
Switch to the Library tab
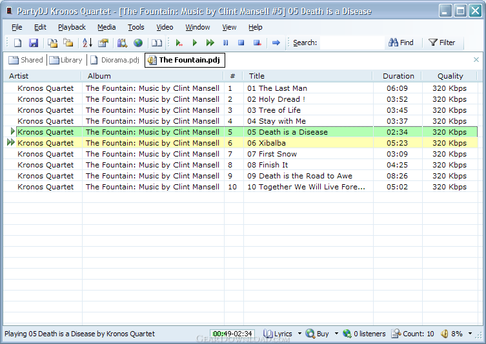(x=66, y=60)
